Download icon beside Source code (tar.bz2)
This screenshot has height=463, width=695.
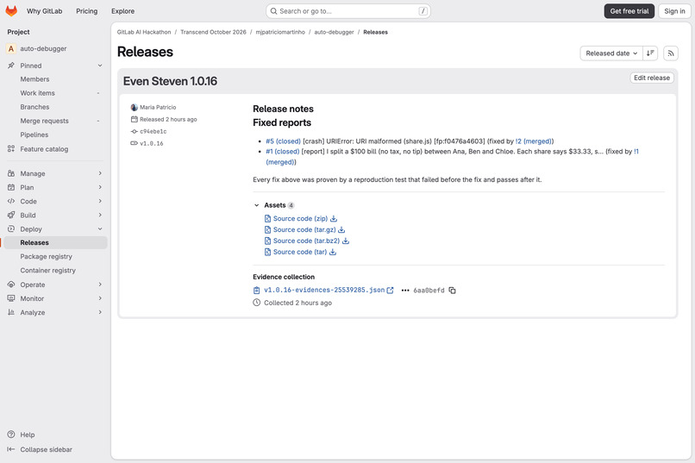pos(346,241)
